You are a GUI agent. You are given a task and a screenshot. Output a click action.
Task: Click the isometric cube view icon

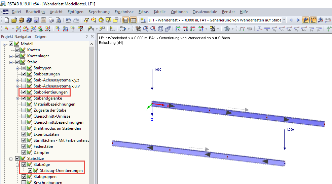(160, 29)
